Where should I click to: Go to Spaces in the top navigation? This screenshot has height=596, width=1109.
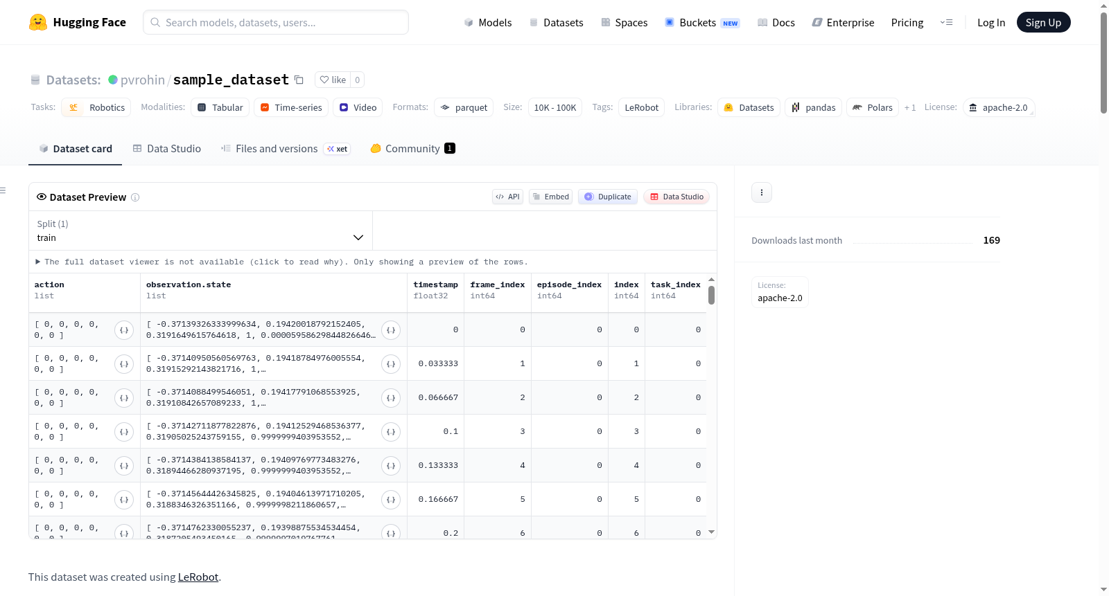pos(625,22)
